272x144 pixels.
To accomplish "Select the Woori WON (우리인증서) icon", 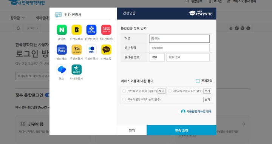I will [x=91, y=50].
